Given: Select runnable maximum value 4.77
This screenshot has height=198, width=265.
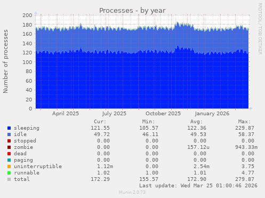Looking at the screenshot, I should [248, 173].
